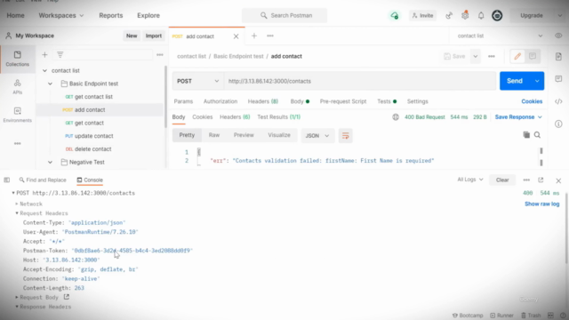The image size is (569, 320).
Task: Click the network globe icon near status
Action: tap(396, 117)
